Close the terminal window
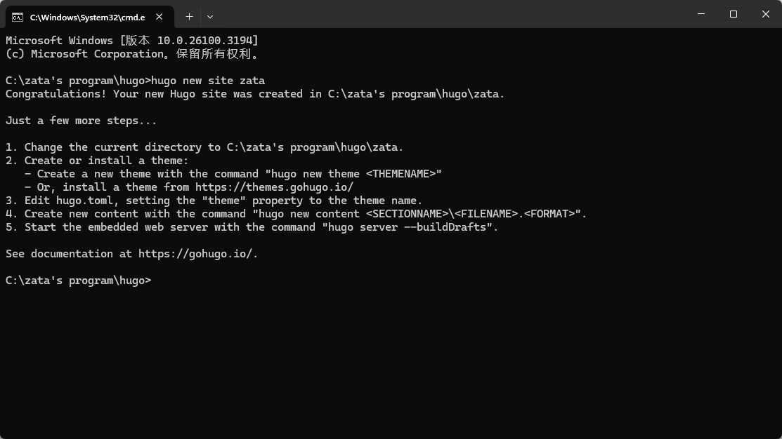 (766, 14)
